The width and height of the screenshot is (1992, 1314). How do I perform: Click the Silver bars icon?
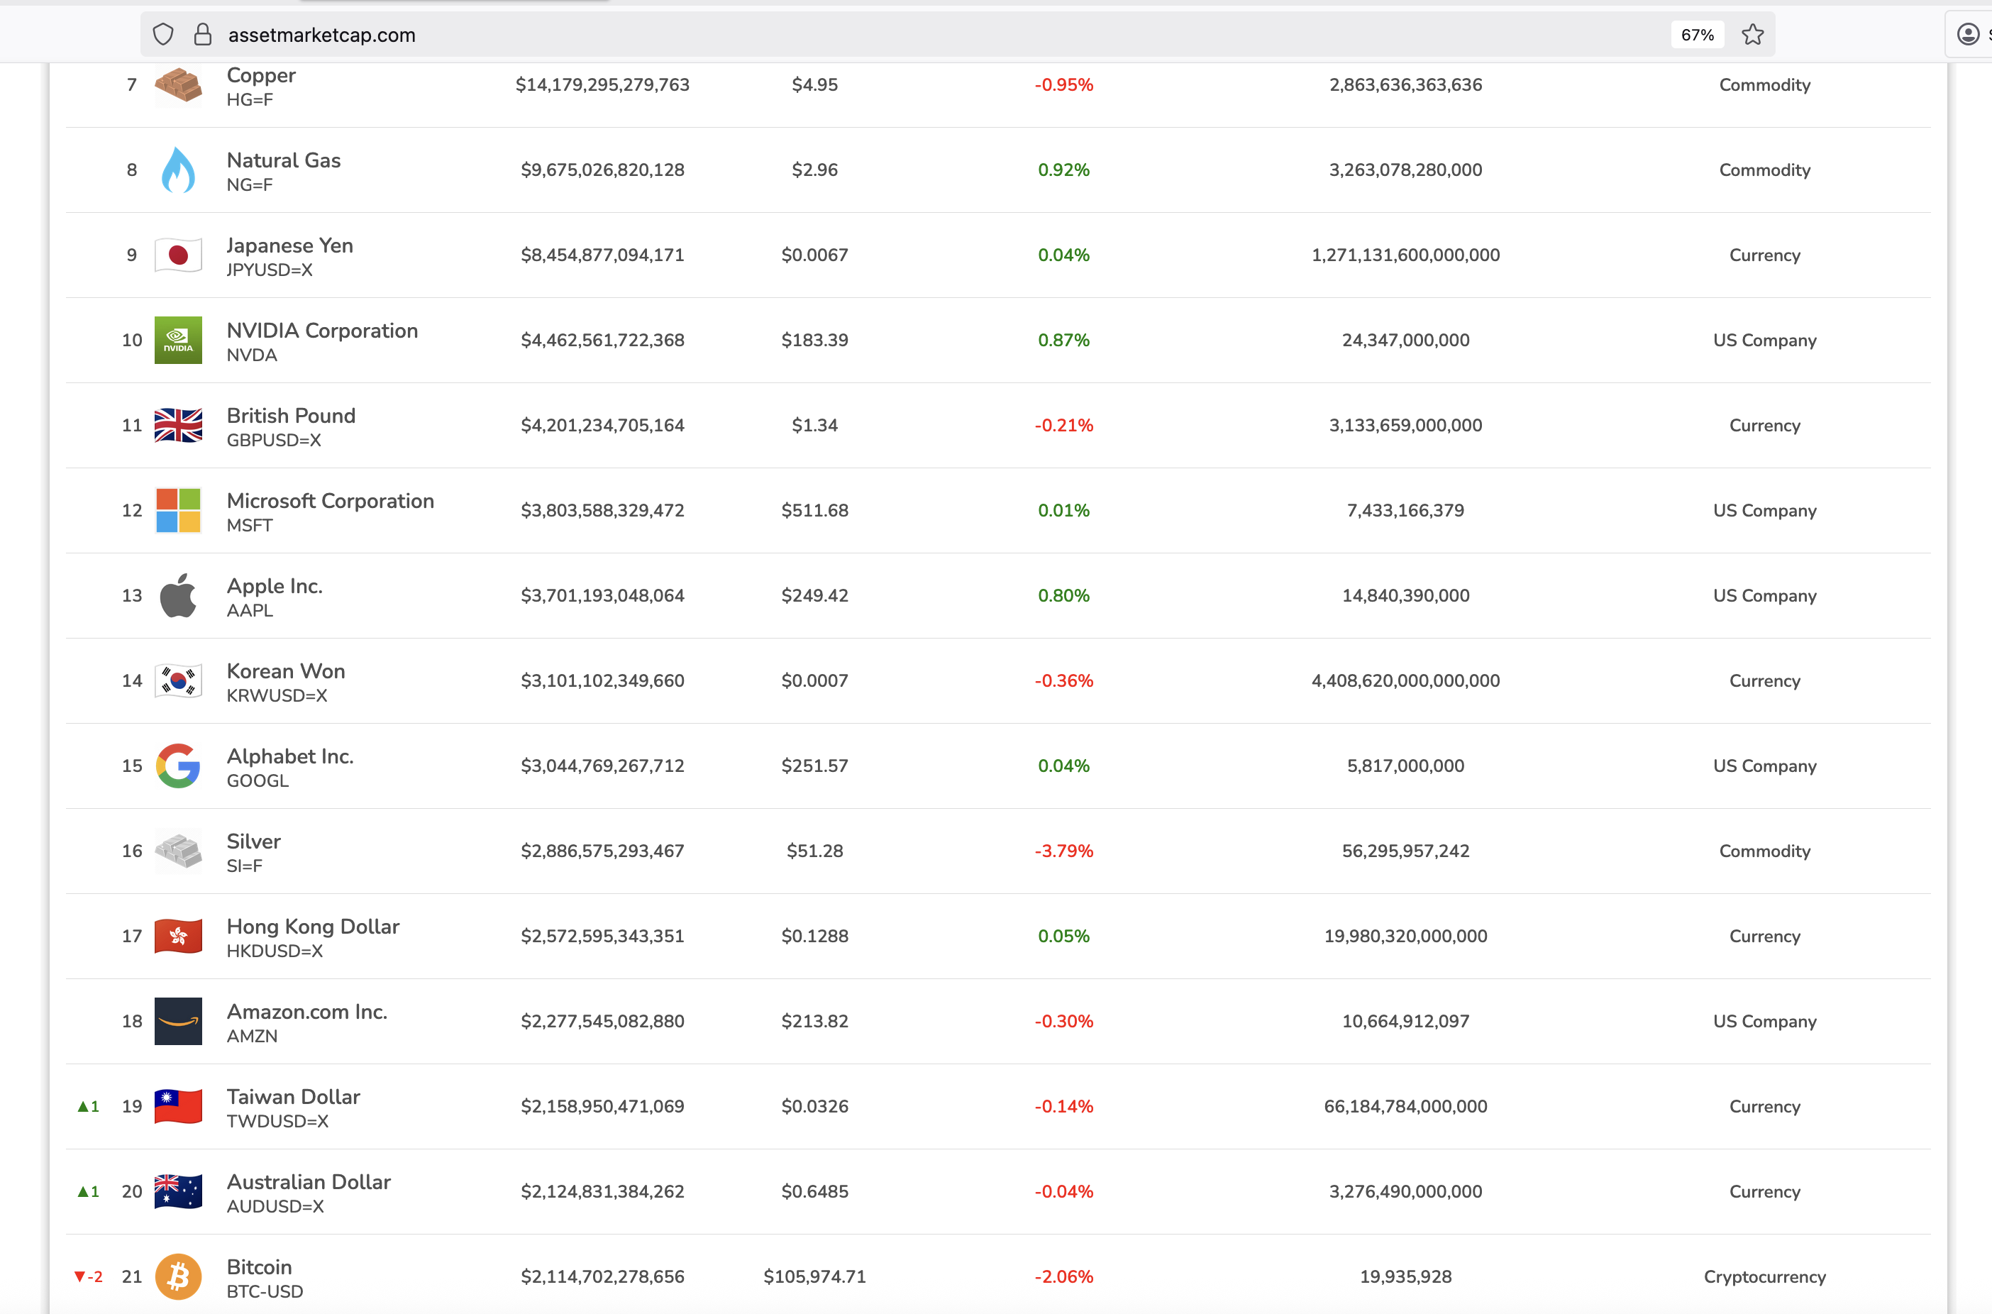point(177,851)
